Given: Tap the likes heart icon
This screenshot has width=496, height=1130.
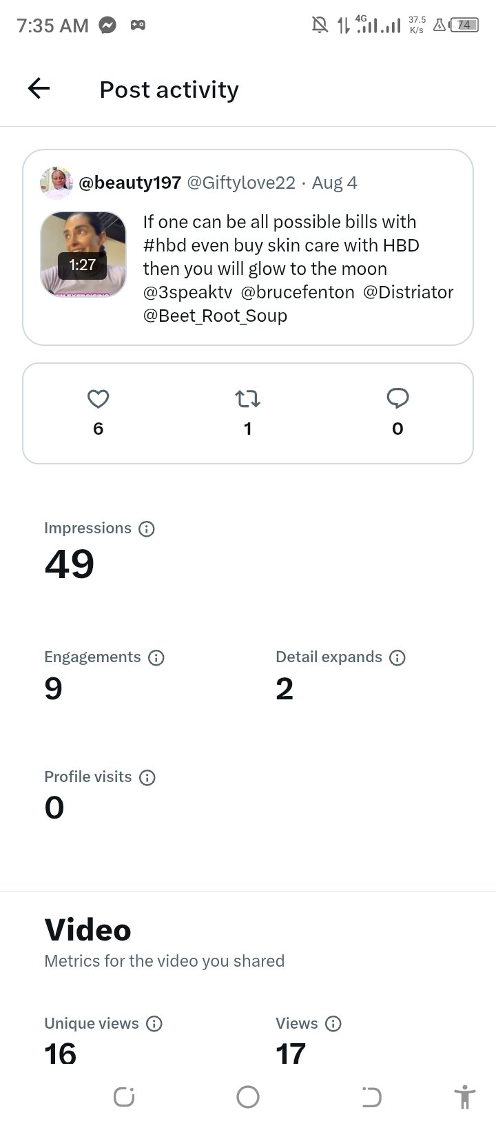Looking at the screenshot, I should [x=99, y=398].
